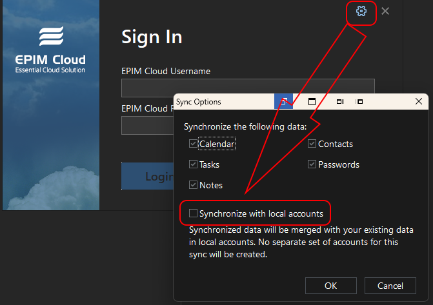Image resolution: width=433 pixels, height=305 pixels.
Task: Close the Sign In window
Action: coord(385,11)
